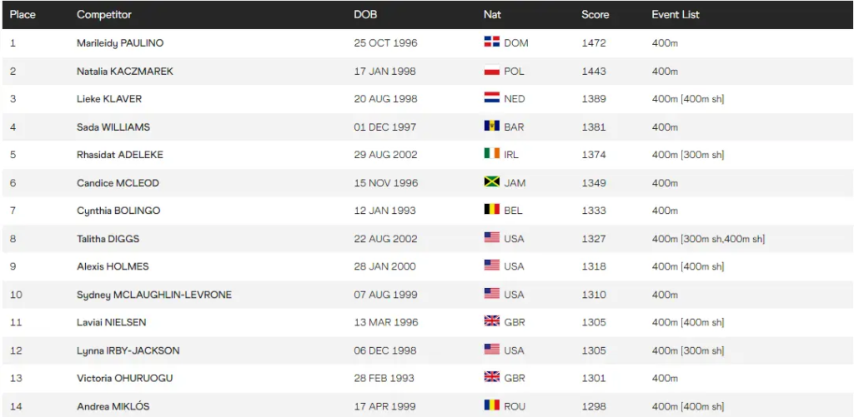Click Victoria OHURUOGU's name
This screenshot has width=854, height=417.
(125, 378)
